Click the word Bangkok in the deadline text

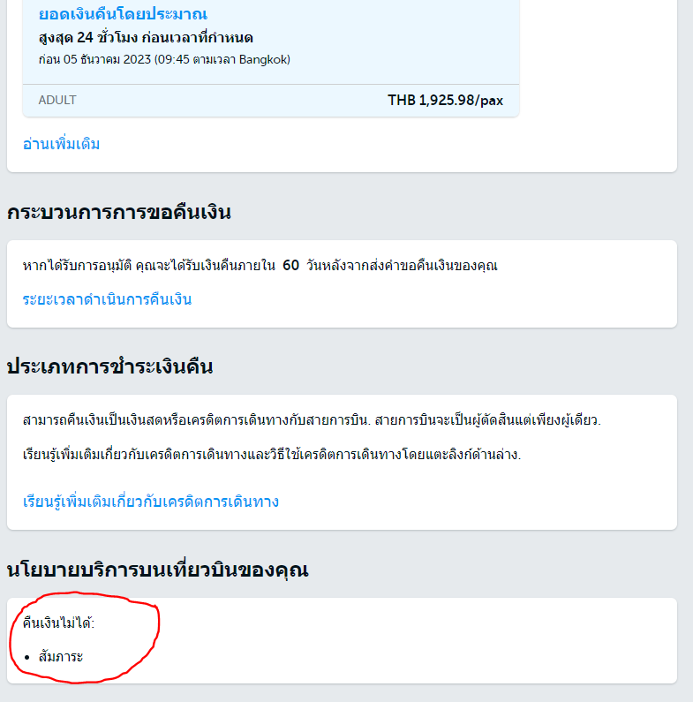[x=263, y=59]
